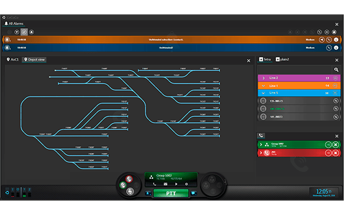Screen dimensions: 344x215
Task: Click the red-ringed call button on left dial
Action: [x=129, y=179]
